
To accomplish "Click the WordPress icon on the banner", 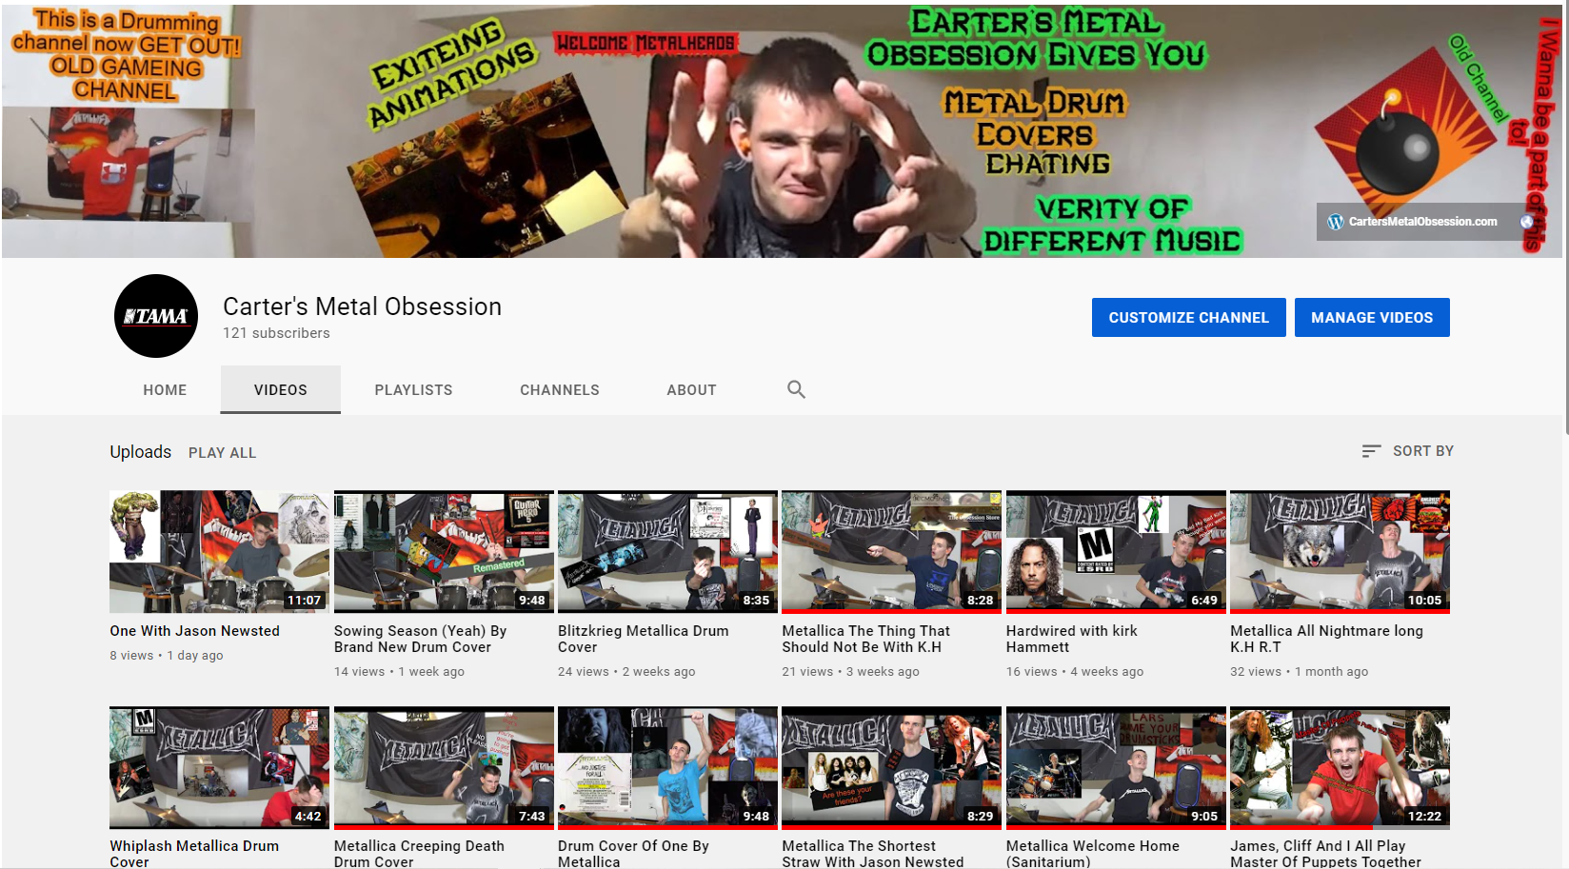I will tap(1336, 222).
